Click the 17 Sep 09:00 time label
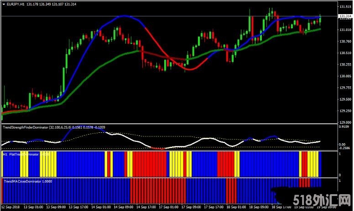Image resolution: width=354 pixels, height=211 pixels. (191, 207)
